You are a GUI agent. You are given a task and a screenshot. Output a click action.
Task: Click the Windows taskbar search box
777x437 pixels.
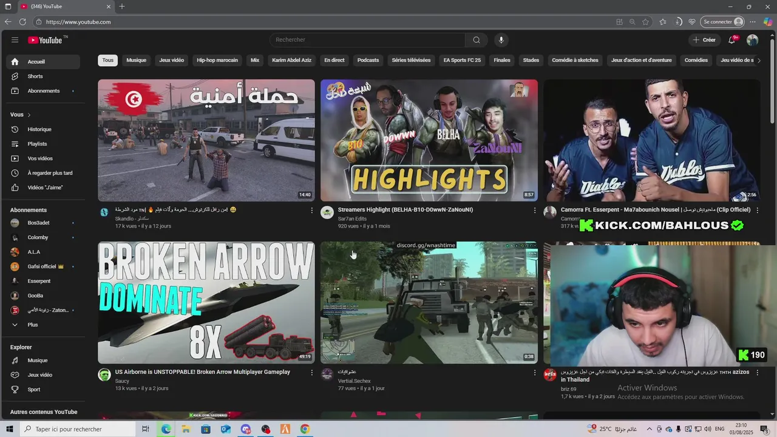click(79, 429)
